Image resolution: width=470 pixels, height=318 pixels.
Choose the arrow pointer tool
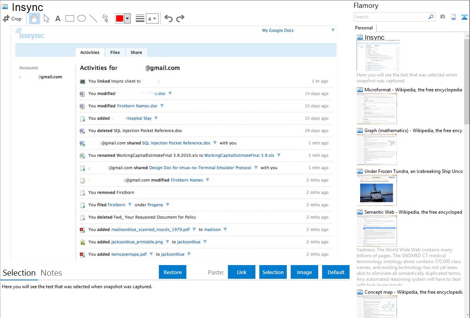click(46, 18)
